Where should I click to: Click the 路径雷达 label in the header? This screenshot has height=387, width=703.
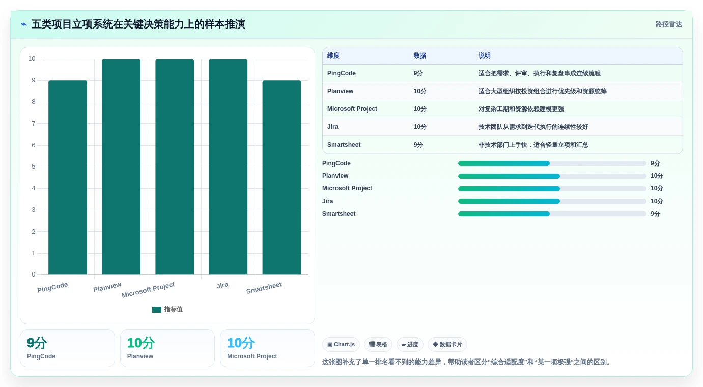tap(668, 24)
